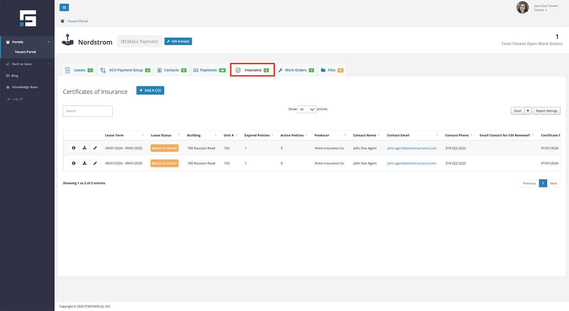Click the Jane Doe Tenant profile avatar

(522, 8)
